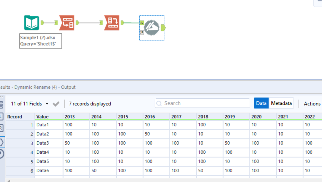Select the Input Data tool icon
The width and height of the screenshot is (322, 182).
[31, 23]
